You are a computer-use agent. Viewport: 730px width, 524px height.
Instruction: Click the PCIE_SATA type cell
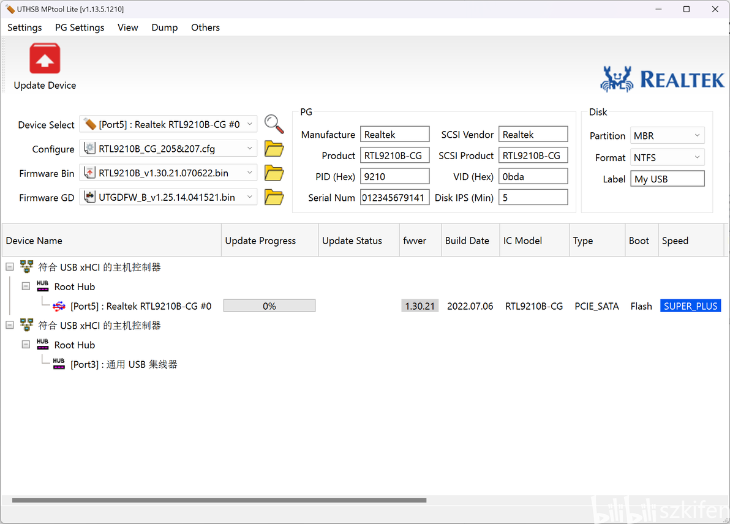coord(597,306)
